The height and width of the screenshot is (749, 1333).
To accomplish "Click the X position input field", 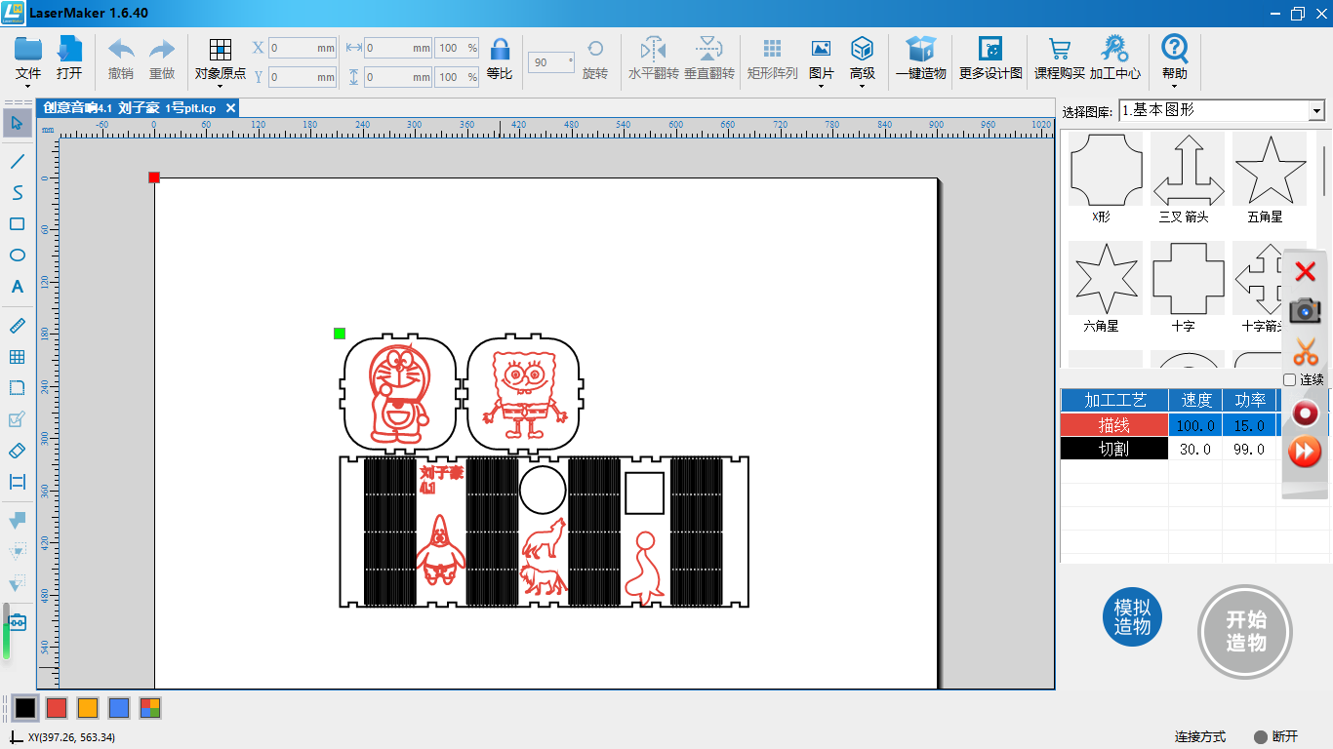I will pos(303,47).
